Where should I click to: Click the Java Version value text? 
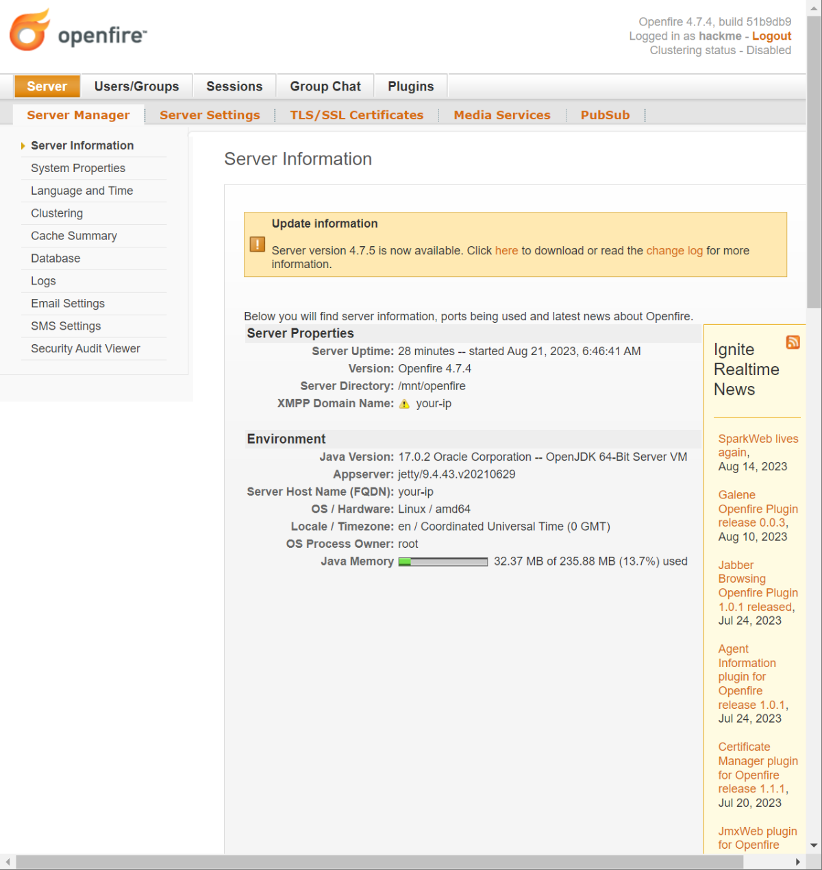point(543,457)
